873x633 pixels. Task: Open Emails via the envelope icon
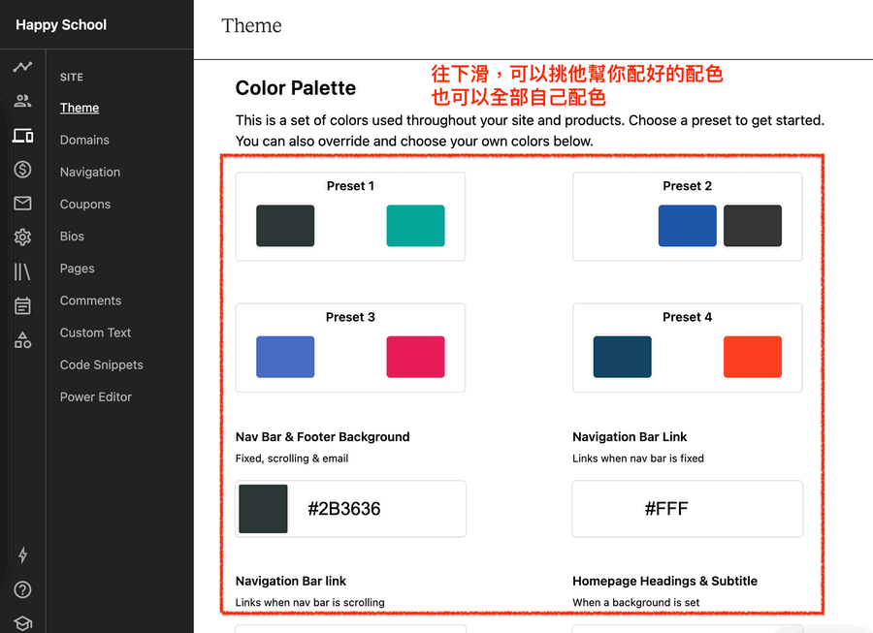[x=22, y=204]
